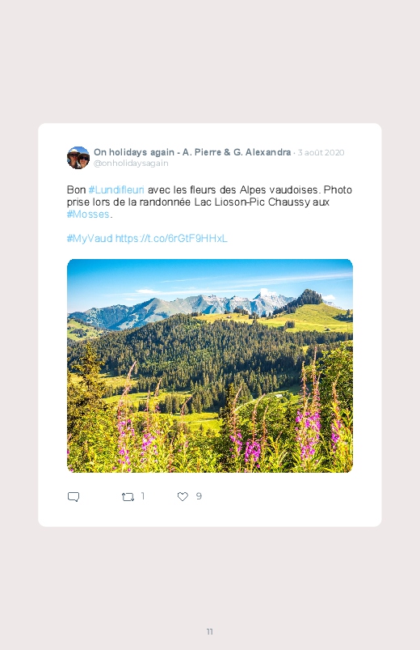Like the tweet with the heart icon

(183, 496)
